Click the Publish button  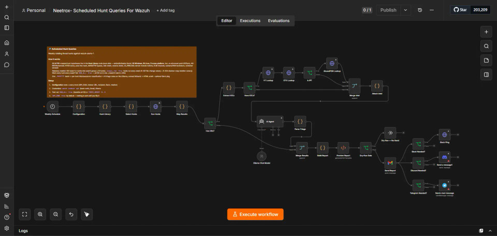pos(388,10)
